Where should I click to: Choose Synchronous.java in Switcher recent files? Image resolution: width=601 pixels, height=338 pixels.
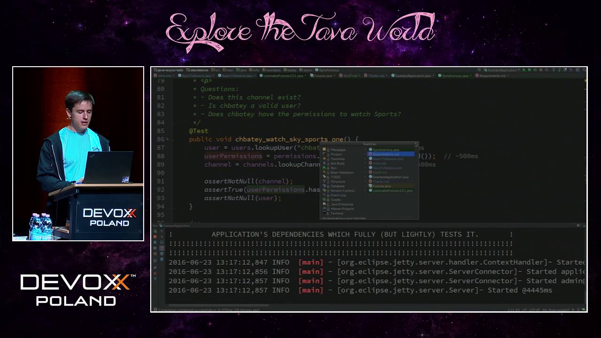pyautogui.click(x=391, y=149)
